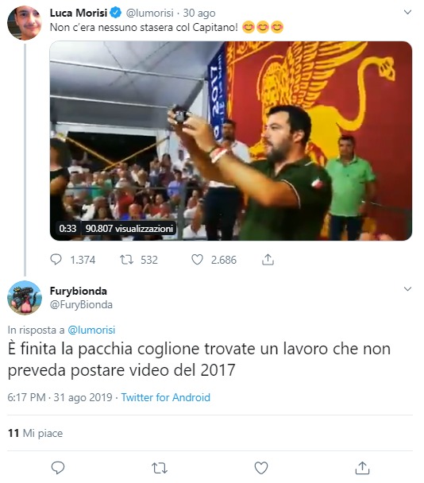The image size is (424, 483).
Task: Like Furybionda's reply with bottom heart icon
Action: click(261, 468)
